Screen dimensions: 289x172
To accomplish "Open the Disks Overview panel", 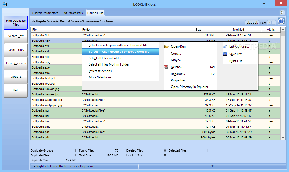I will coord(16,63).
